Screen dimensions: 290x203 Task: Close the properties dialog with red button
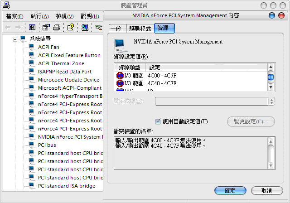click(281, 15)
